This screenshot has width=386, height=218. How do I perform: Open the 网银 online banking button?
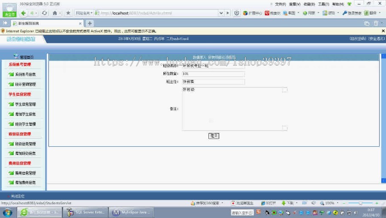[309, 13]
